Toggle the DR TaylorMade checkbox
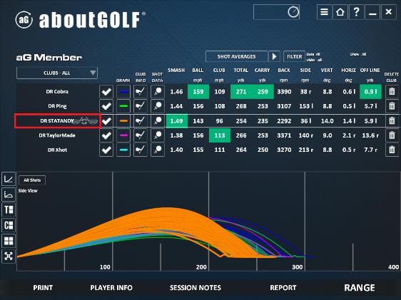Screen dimensions: 401x300 pyautogui.click(x=106, y=135)
